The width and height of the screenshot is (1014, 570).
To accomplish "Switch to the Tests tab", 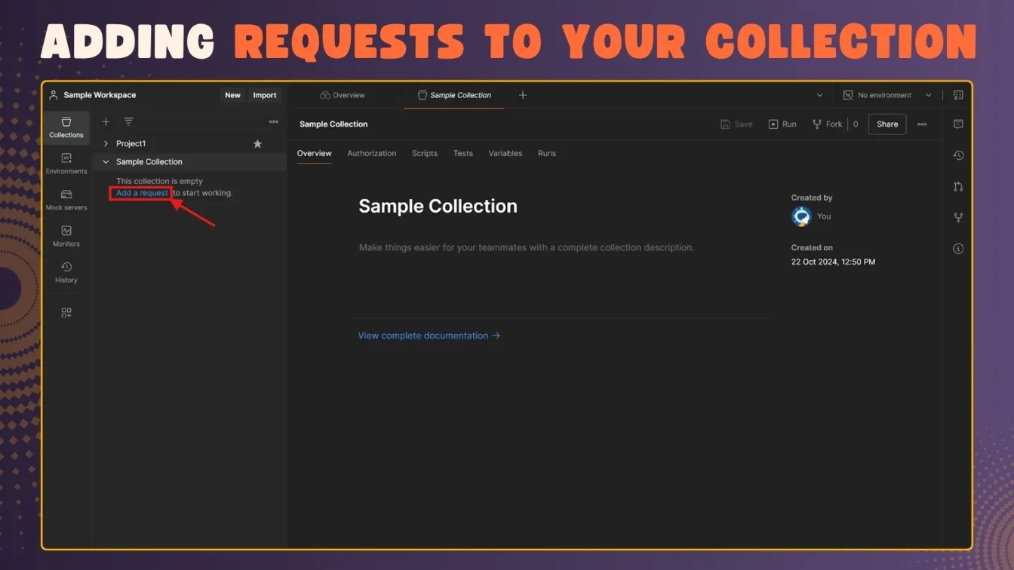I will tap(463, 153).
